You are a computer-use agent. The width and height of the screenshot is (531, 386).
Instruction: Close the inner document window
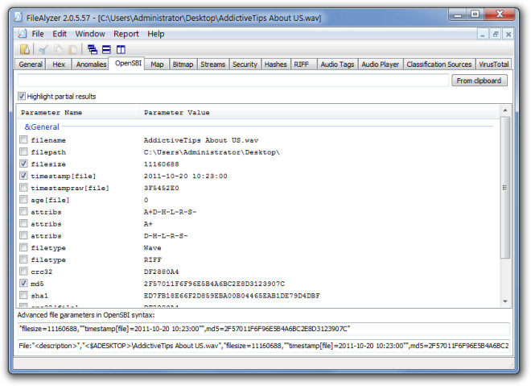pyautogui.click(x=508, y=34)
